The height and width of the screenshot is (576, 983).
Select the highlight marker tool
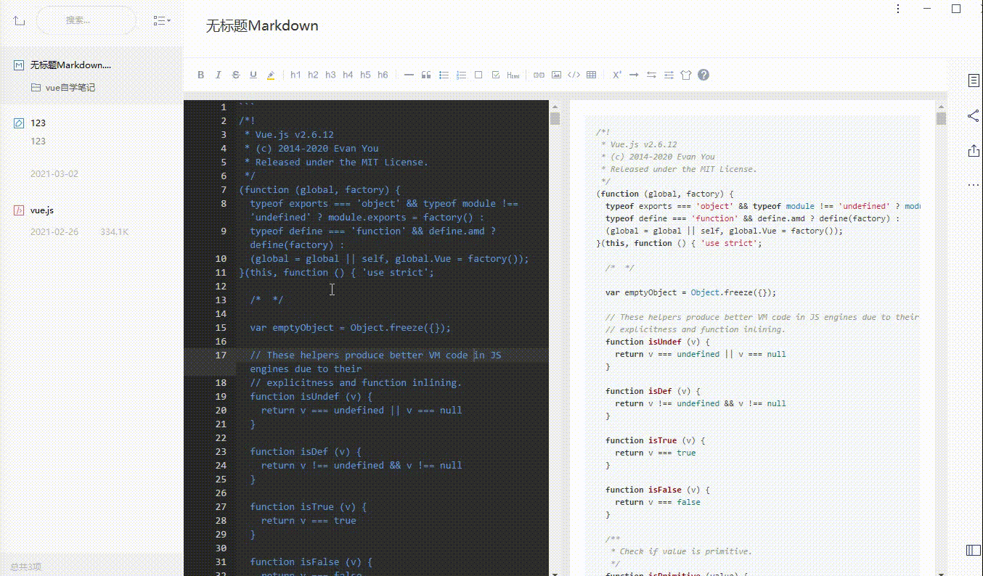(271, 75)
